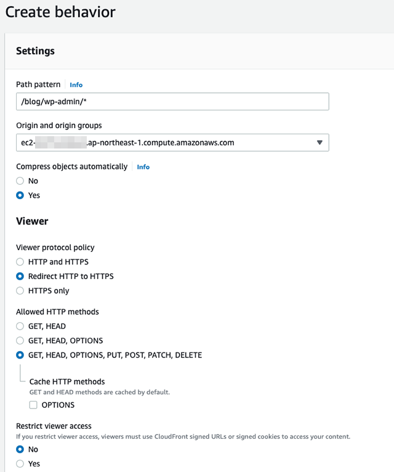Click the origin dropdown arrow icon
This screenshot has height=472, width=394.
(320, 143)
